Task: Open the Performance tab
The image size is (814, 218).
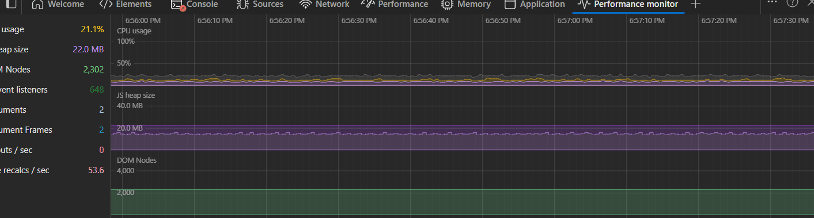Action: pos(395,4)
